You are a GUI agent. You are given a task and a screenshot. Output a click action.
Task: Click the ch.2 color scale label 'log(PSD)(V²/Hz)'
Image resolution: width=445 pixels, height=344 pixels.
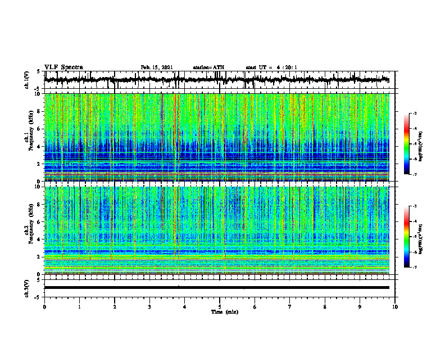coord(421,239)
